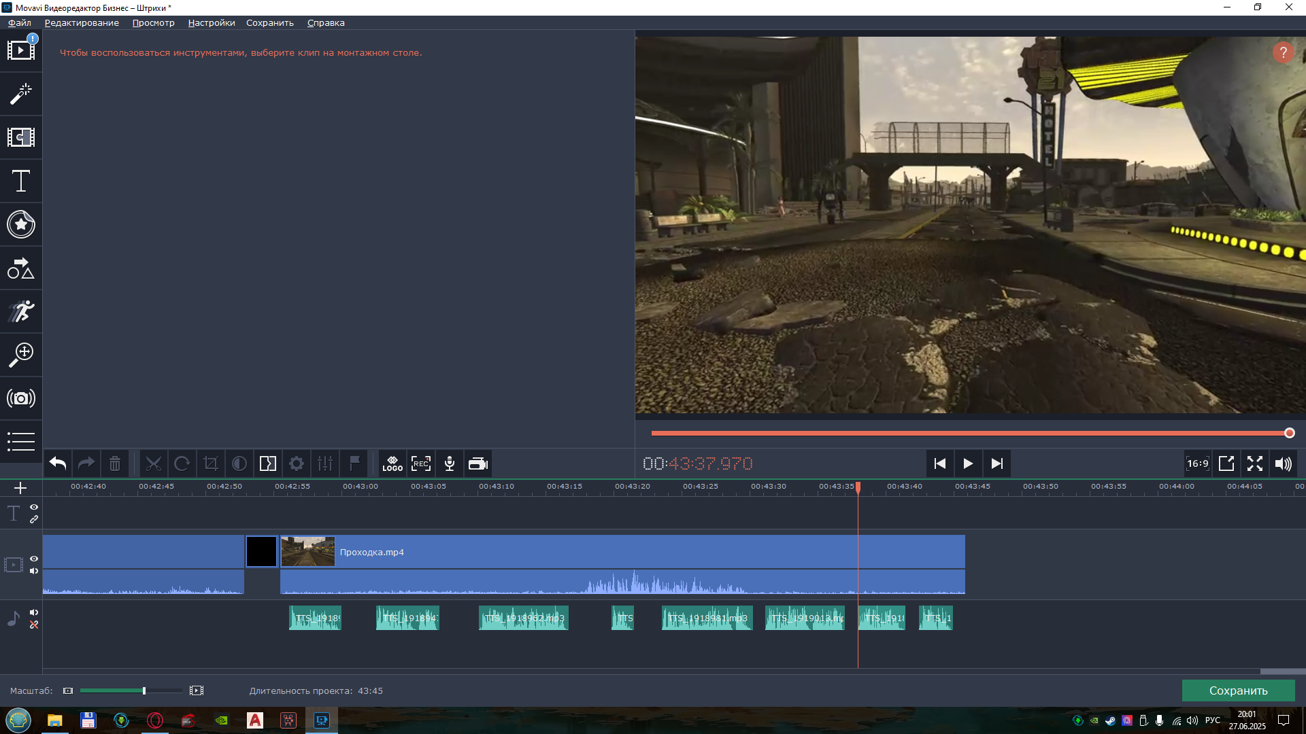The image size is (1306, 734).
Task: Open the crop tool
Action: pyautogui.click(x=211, y=464)
